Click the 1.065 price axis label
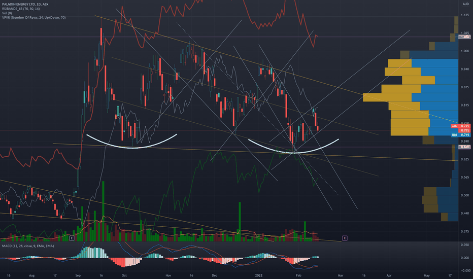 465,33
